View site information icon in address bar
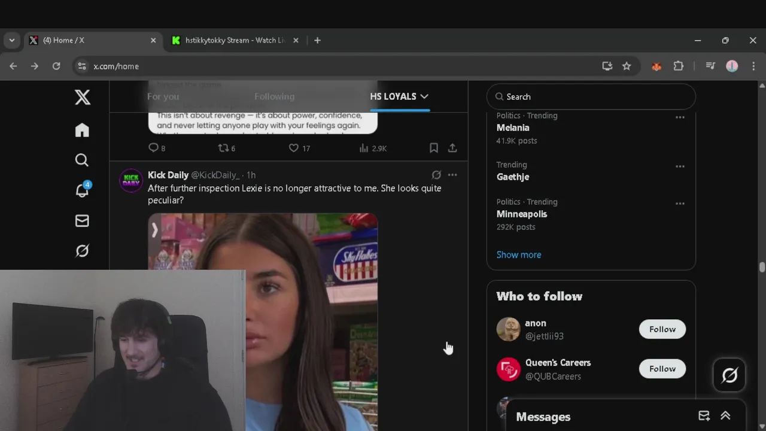 pos(82,66)
